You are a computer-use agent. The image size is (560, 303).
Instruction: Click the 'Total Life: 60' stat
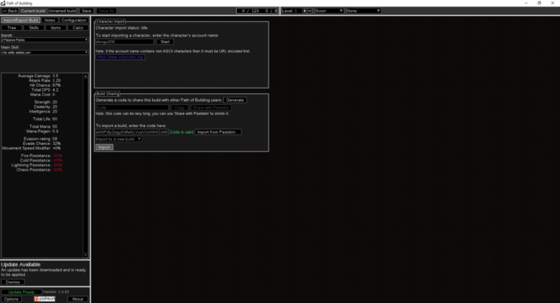click(x=45, y=119)
